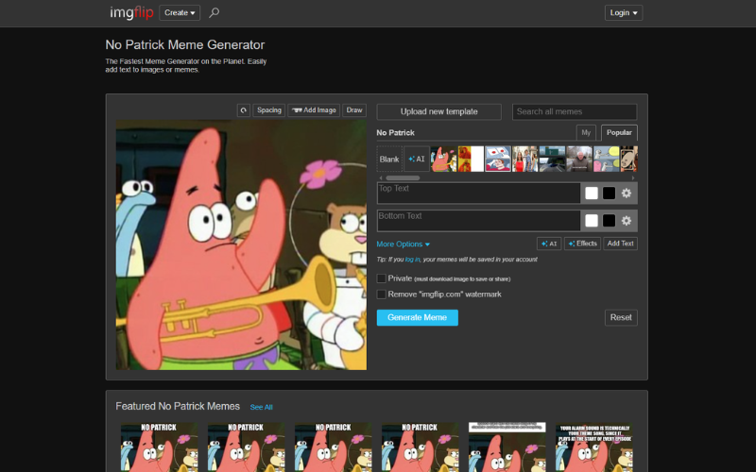Click the Patrick meme preview canvas
This screenshot has width=756, height=472.
[x=241, y=244]
